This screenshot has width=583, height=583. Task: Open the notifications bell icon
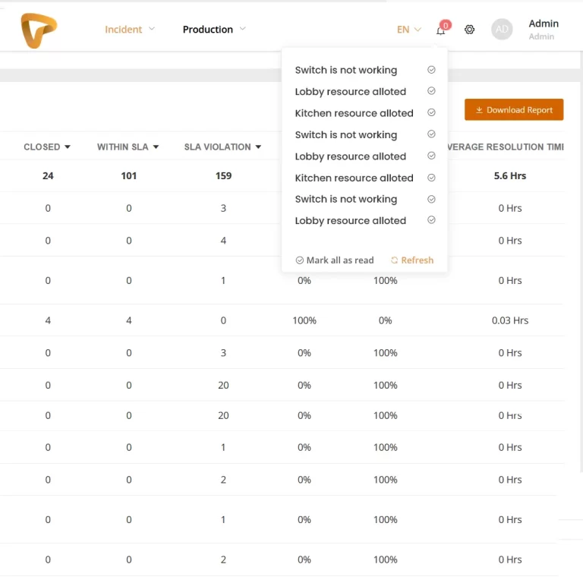coord(440,30)
